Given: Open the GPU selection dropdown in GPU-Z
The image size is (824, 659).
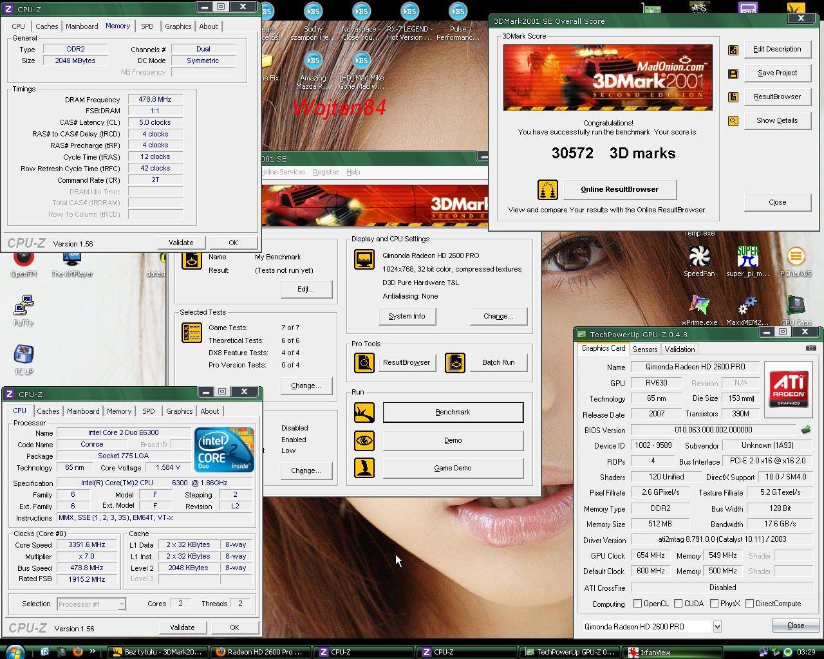Looking at the screenshot, I should click(716, 626).
